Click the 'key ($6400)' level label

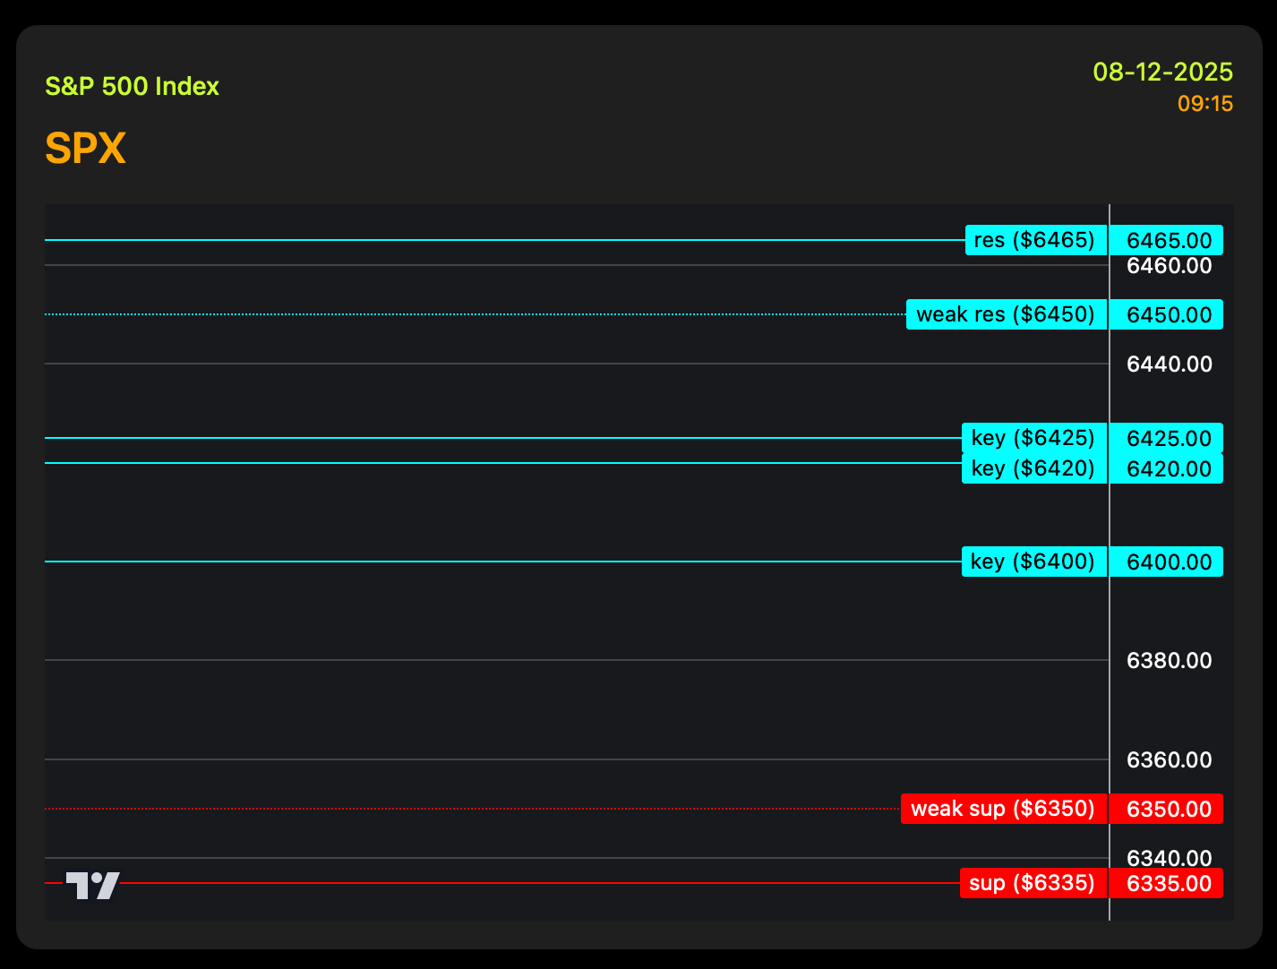point(1034,562)
